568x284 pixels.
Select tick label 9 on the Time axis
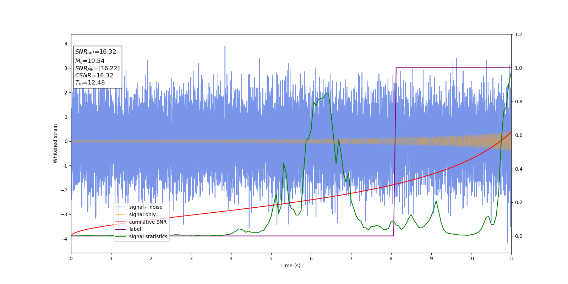[x=431, y=258]
